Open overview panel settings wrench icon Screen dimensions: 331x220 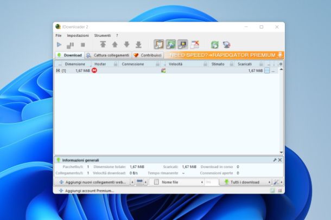275,160
